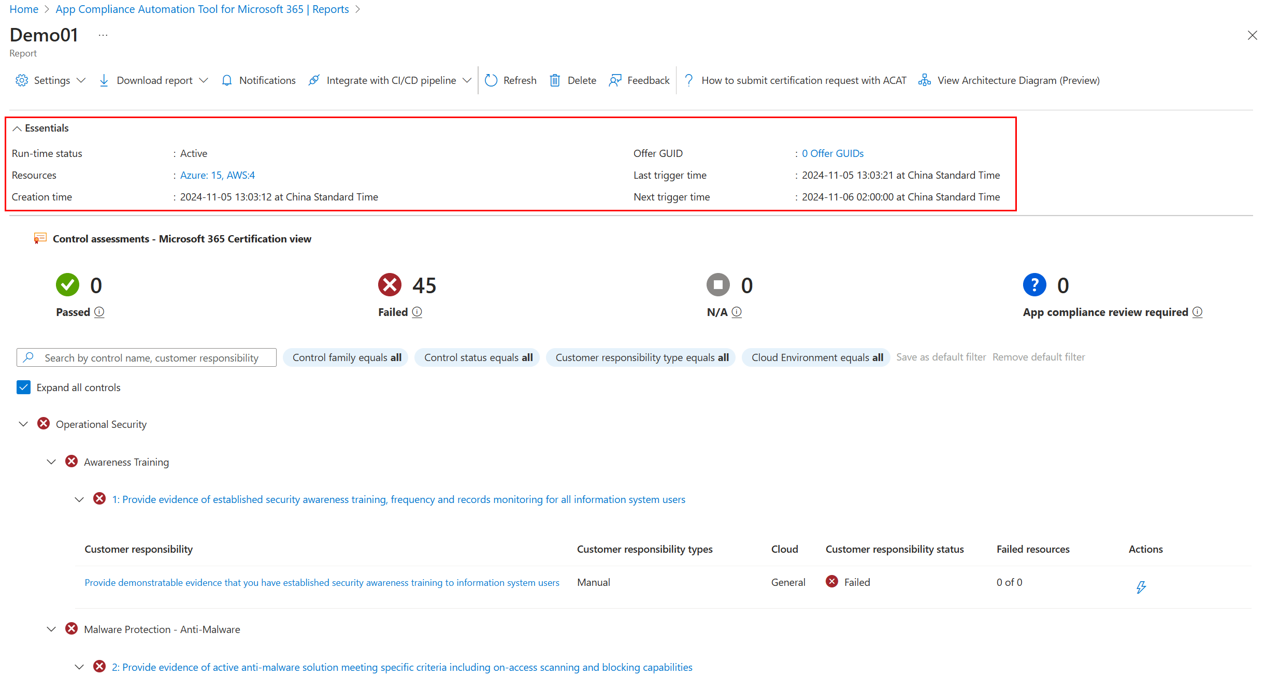Screen dimensions: 1265x690
Task: Open Control family equals all filter
Action: [346, 357]
